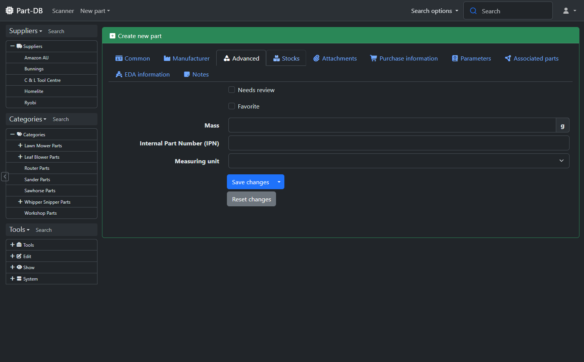Click the Mass input field
The height and width of the screenshot is (362, 584).
(392, 125)
